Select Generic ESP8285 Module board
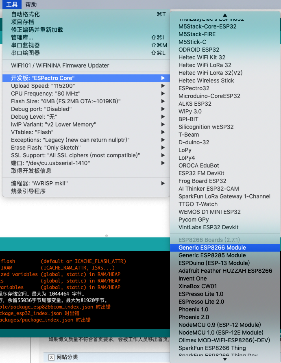The height and width of the screenshot is (363, 281). (225, 255)
